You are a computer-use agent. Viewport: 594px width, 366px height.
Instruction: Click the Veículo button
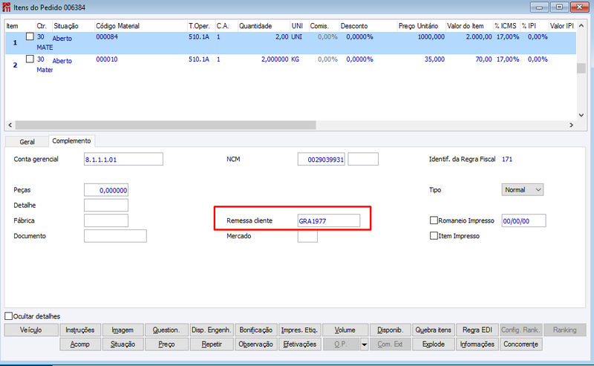31,330
